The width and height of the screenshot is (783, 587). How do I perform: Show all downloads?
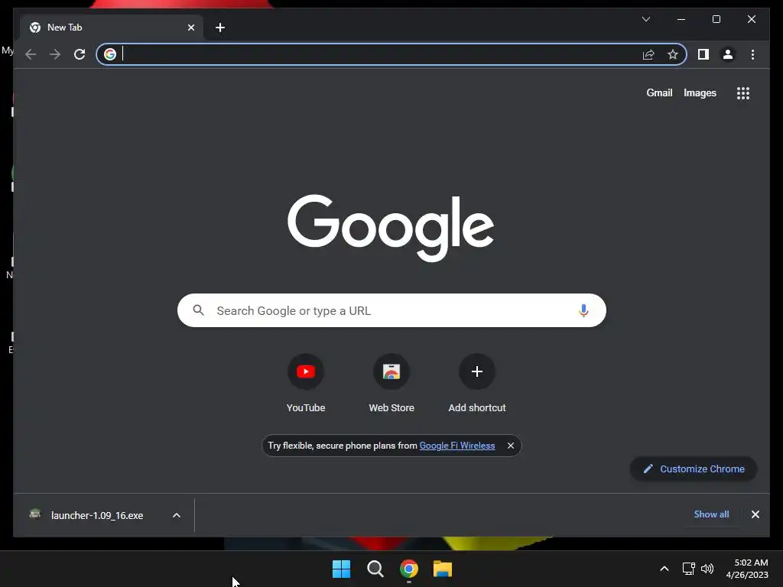[x=711, y=514]
